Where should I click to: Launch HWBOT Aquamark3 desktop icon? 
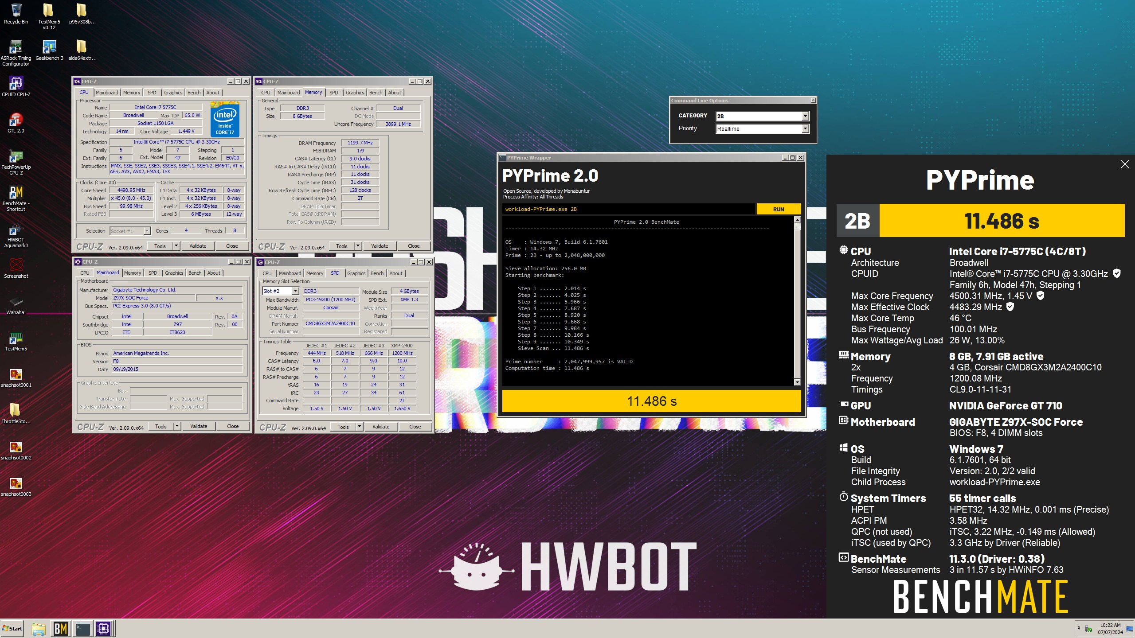coord(16,235)
